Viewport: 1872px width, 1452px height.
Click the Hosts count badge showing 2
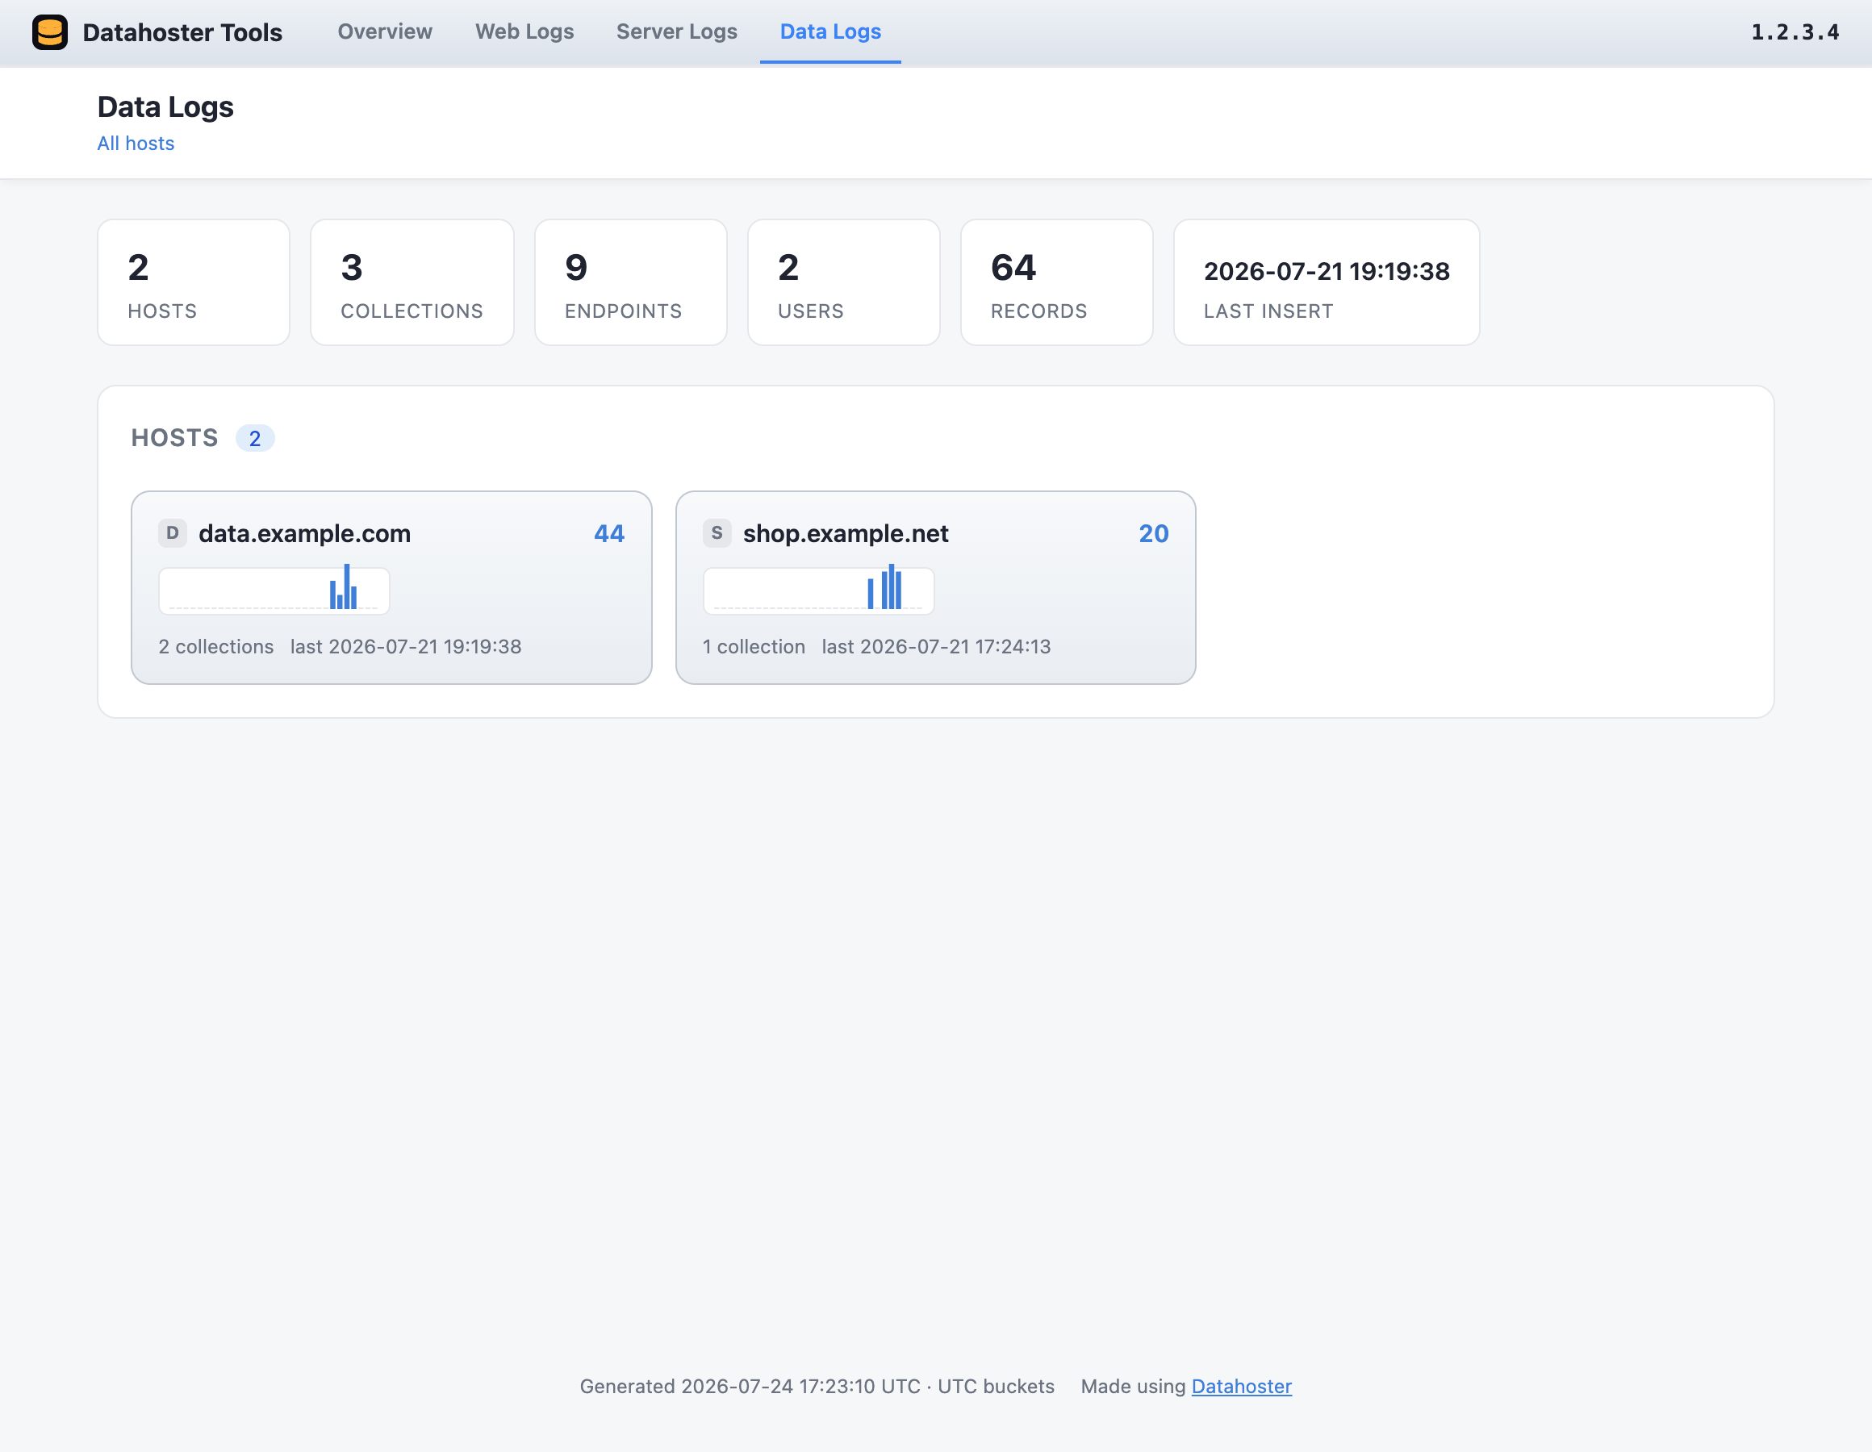click(254, 438)
